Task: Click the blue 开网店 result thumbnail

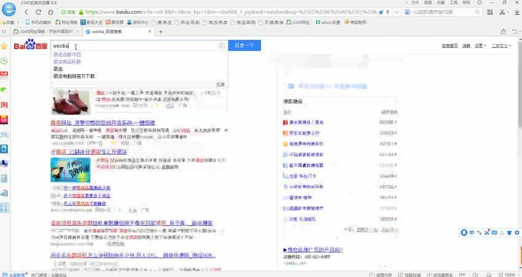Action: click(x=71, y=170)
